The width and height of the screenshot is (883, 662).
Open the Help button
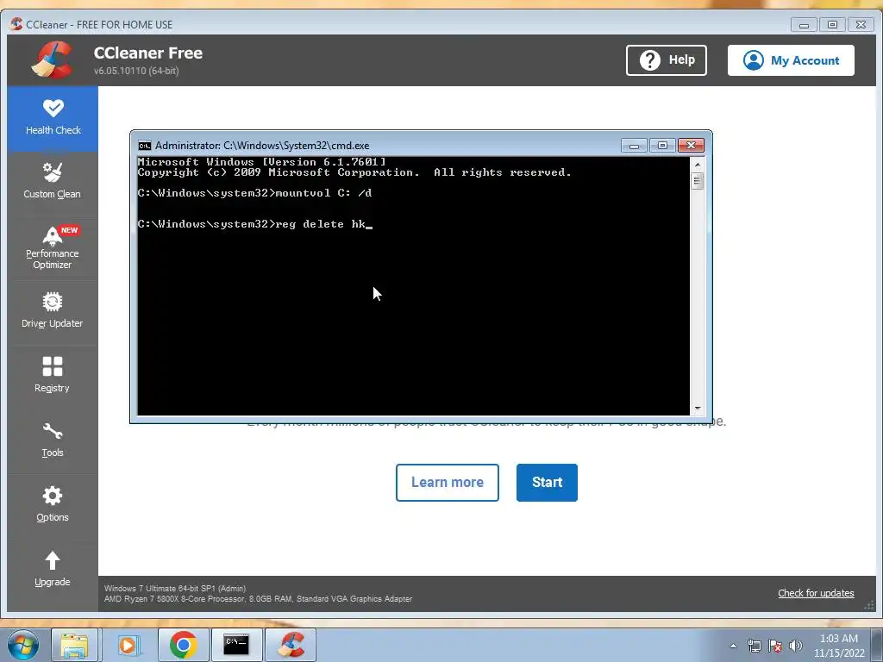667,60
